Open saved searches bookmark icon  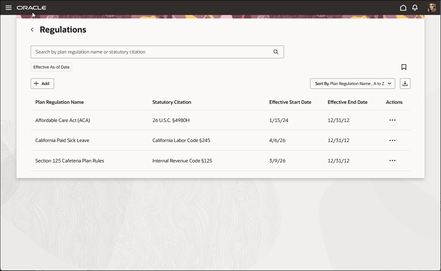click(x=403, y=67)
